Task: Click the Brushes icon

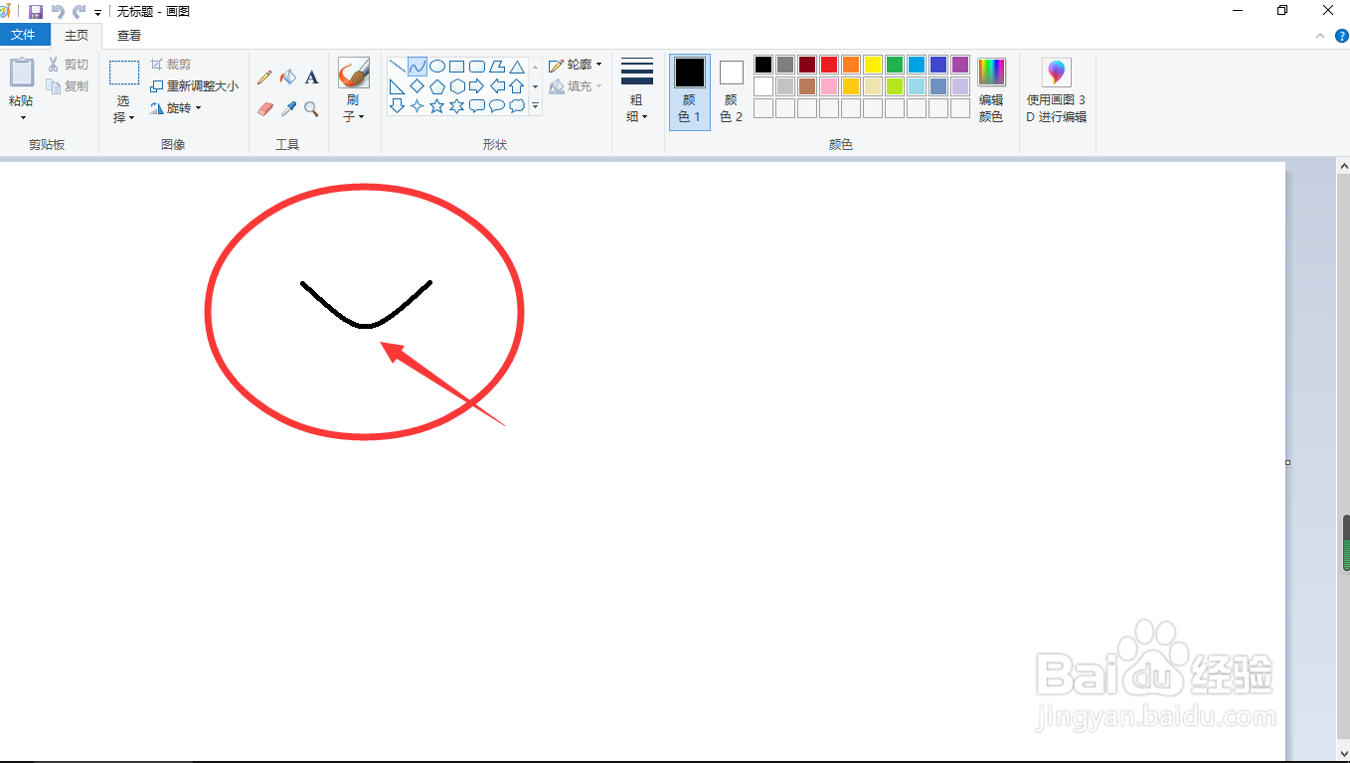Action: coord(354,74)
